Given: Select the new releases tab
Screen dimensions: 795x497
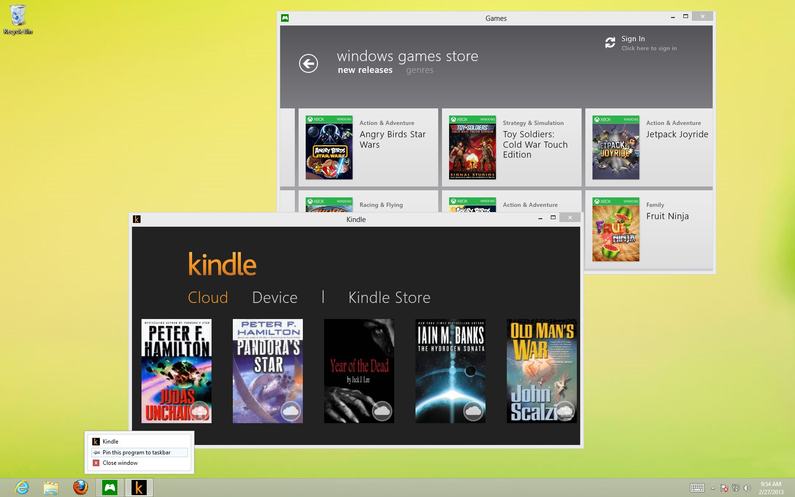Looking at the screenshot, I should [x=365, y=70].
